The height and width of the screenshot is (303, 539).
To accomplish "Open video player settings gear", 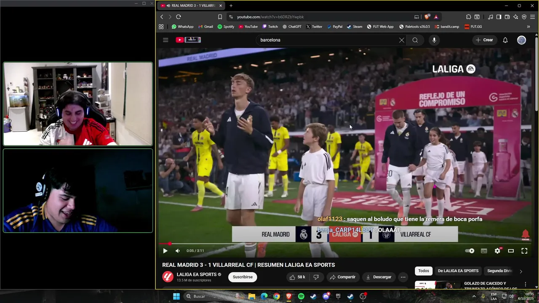I will point(497,251).
